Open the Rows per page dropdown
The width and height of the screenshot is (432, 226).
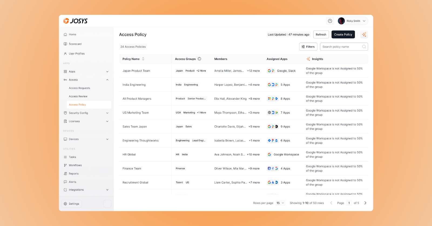(280, 203)
